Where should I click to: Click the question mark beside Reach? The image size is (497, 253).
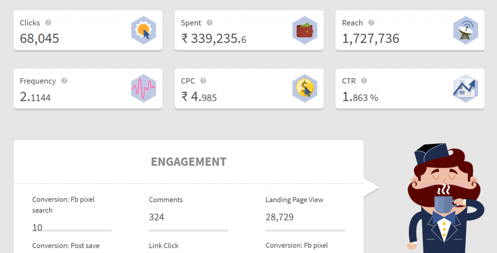point(371,22)
